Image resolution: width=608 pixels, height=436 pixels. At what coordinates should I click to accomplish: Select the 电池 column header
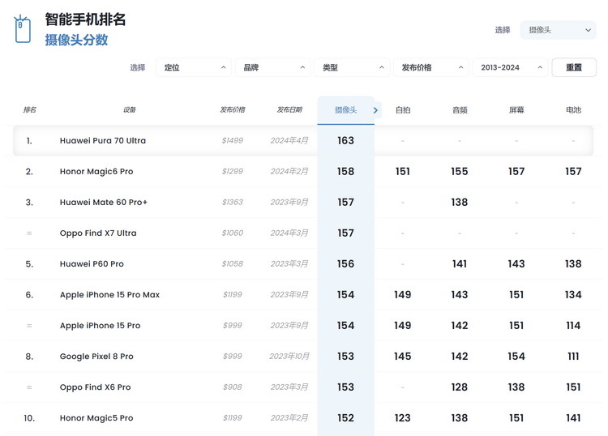(573, 110)
